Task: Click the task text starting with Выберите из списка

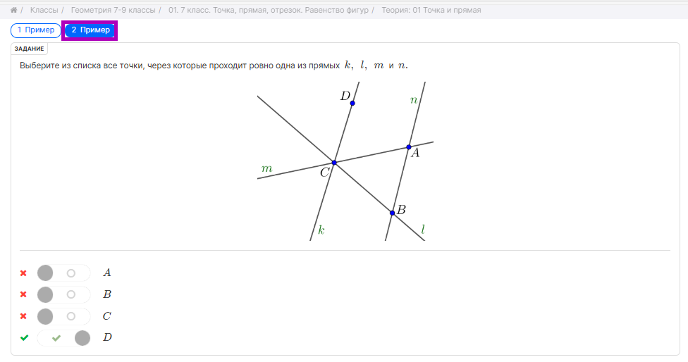Action: pos(214,65)
